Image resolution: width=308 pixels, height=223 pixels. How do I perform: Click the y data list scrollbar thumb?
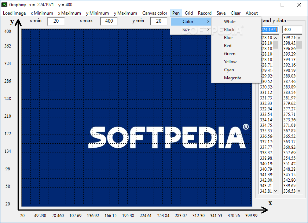(x=299, y=45)
